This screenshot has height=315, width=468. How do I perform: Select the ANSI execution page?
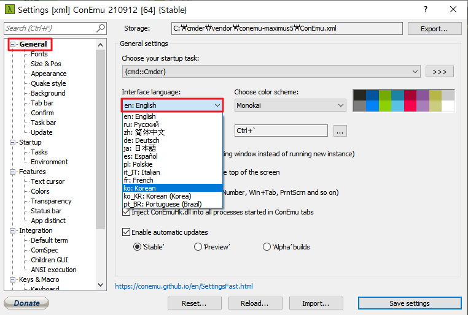[x=53, y=270]
